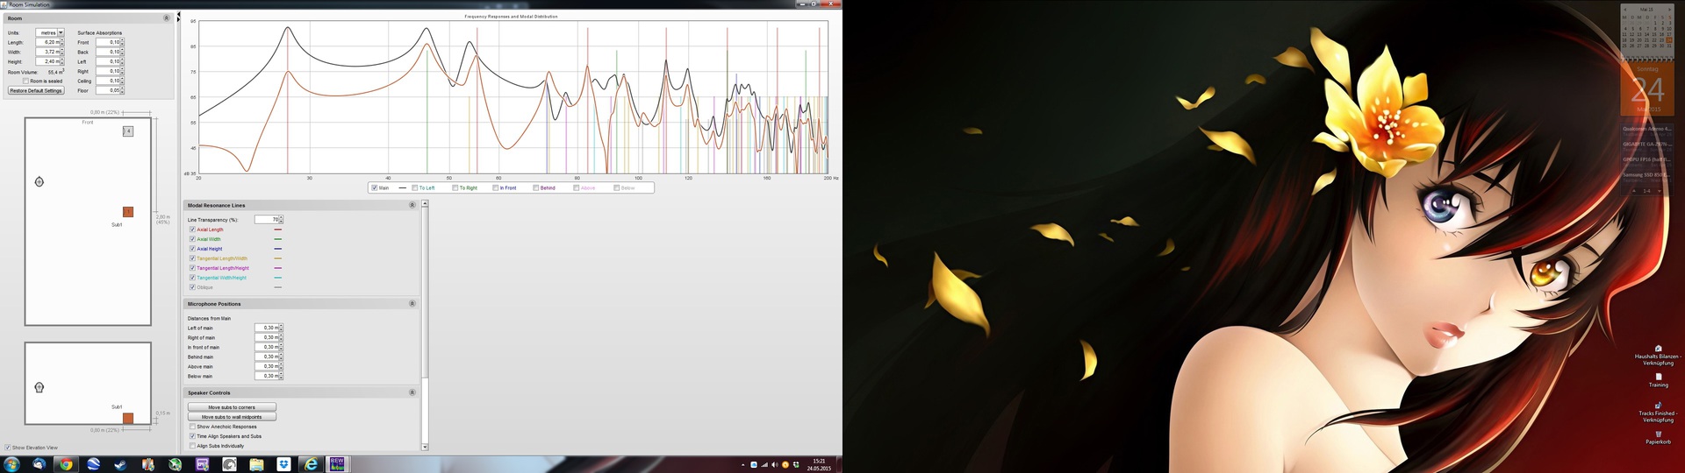The height and width of the screenshot is (473, 1685).
Task: Enable the In Front trace checkbox
Action: pos(495,187)
